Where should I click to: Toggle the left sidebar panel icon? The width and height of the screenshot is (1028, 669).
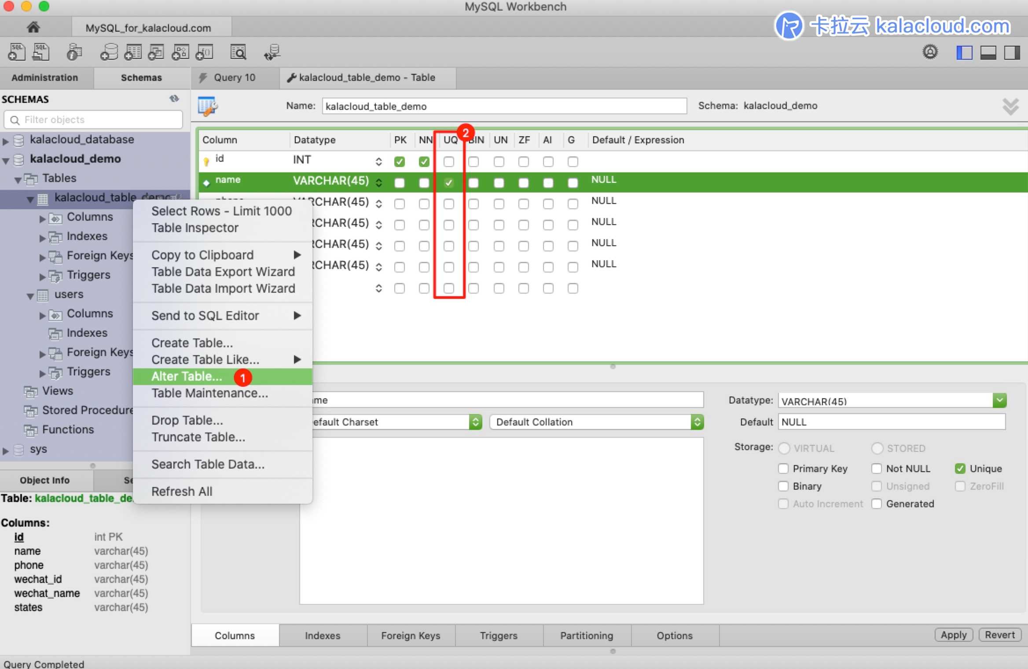point(964,53)
